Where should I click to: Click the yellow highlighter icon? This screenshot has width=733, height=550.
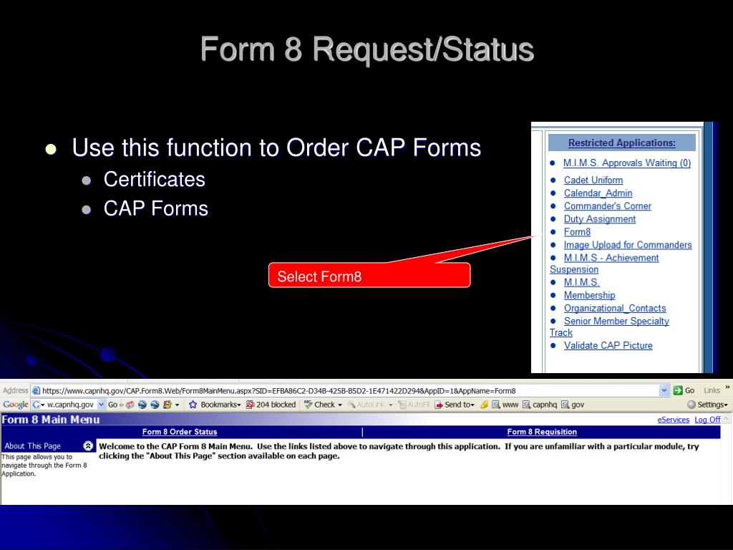484,405
